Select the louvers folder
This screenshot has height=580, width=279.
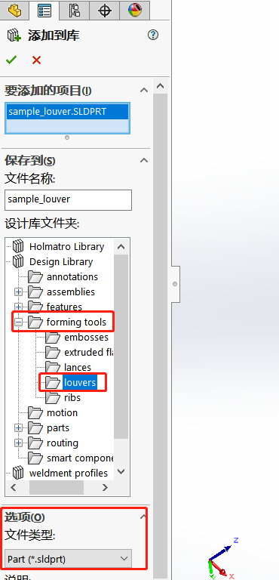(x=80, y=382)
